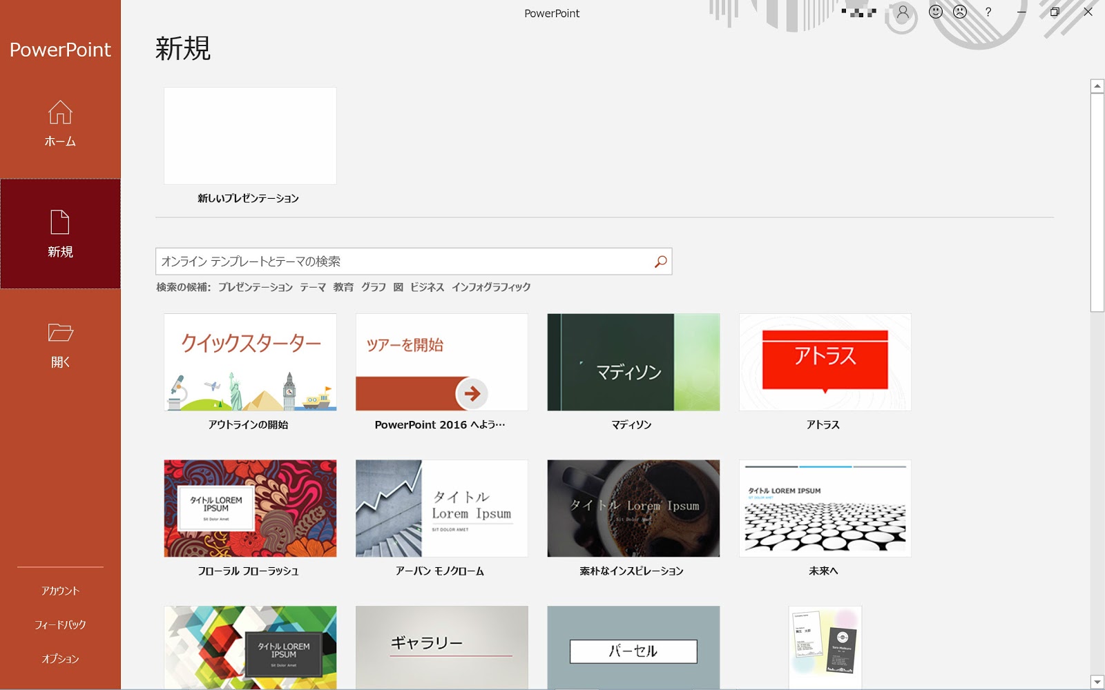Click the vertical scrollbar thumb
The height and width of the screenshot is (690, 1105).
pos(1097,203)
